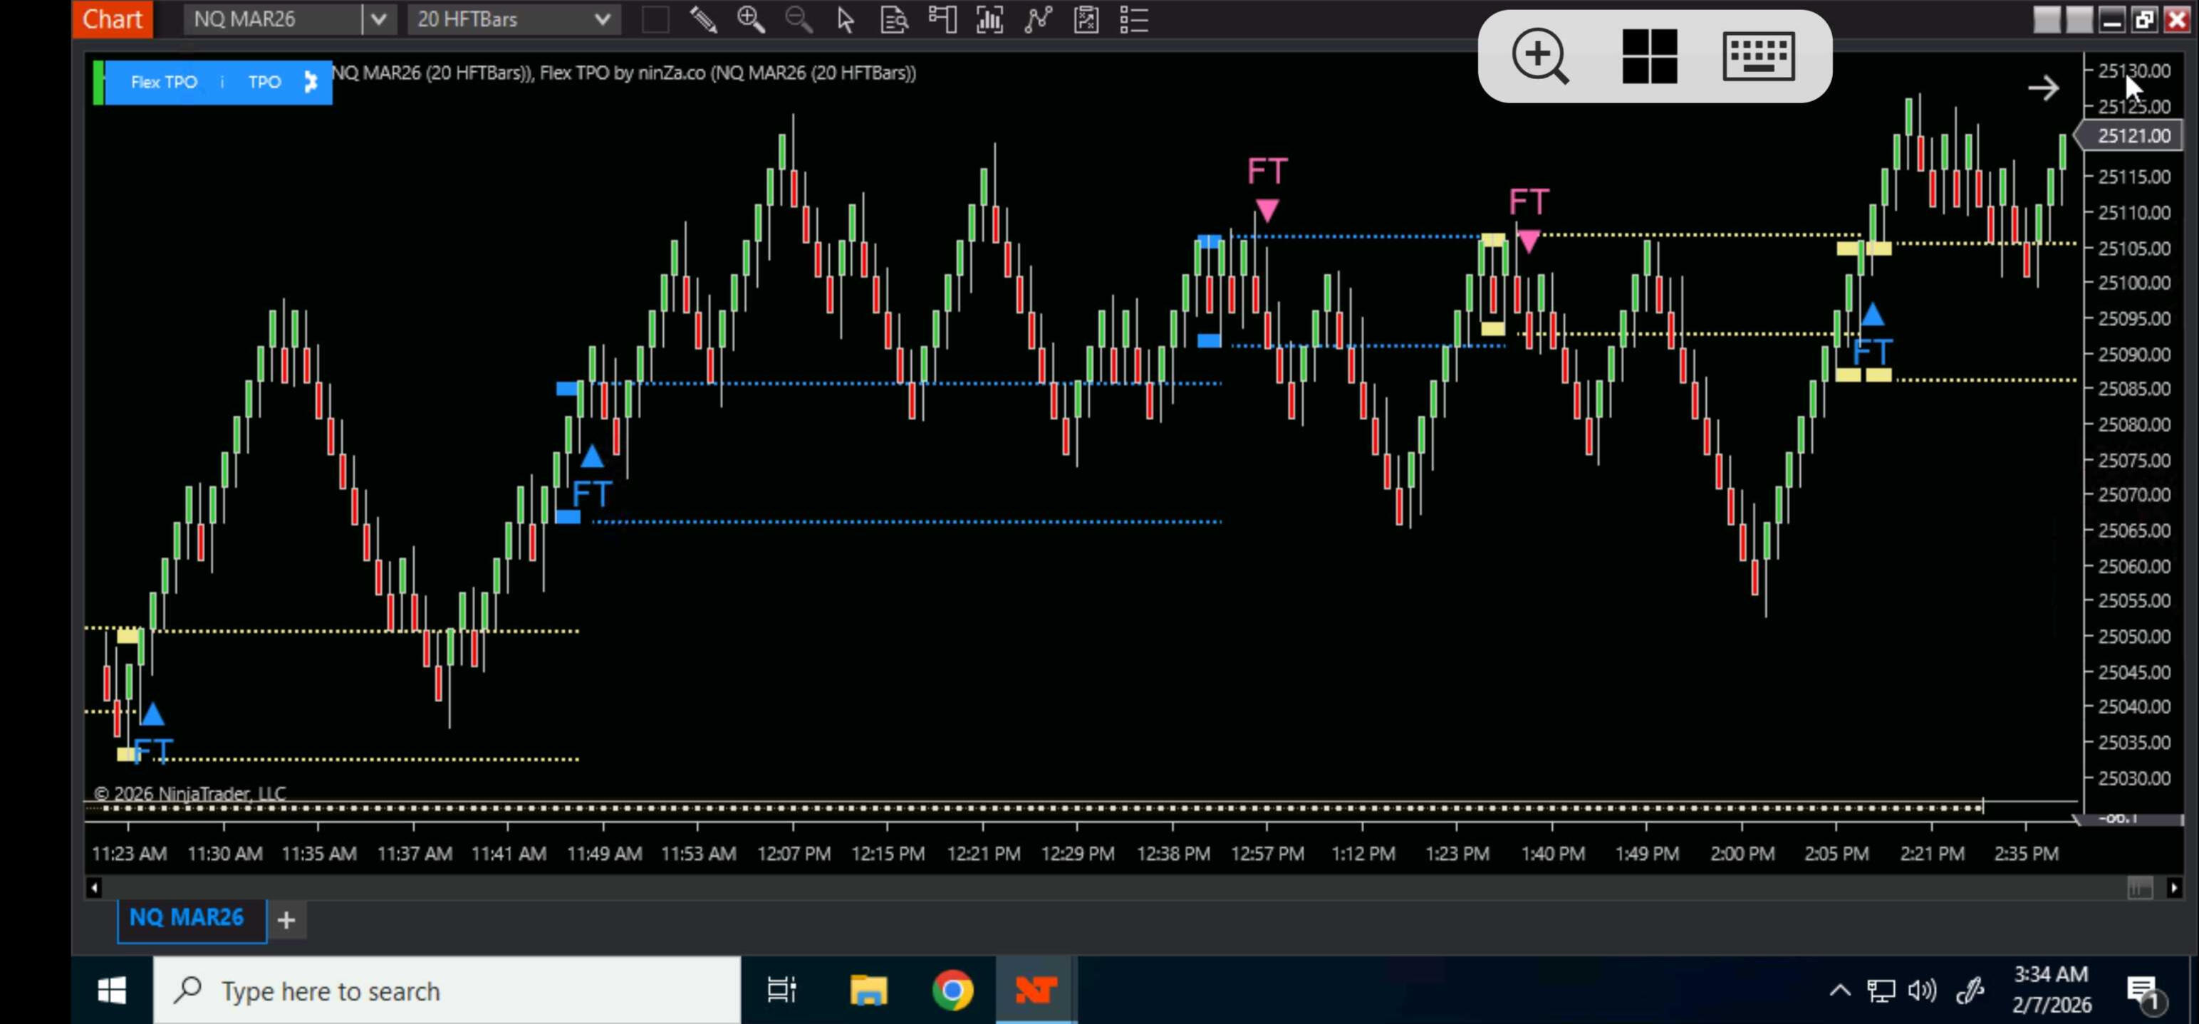Toggle the pin icon on the Flex TPO panel

311,82
